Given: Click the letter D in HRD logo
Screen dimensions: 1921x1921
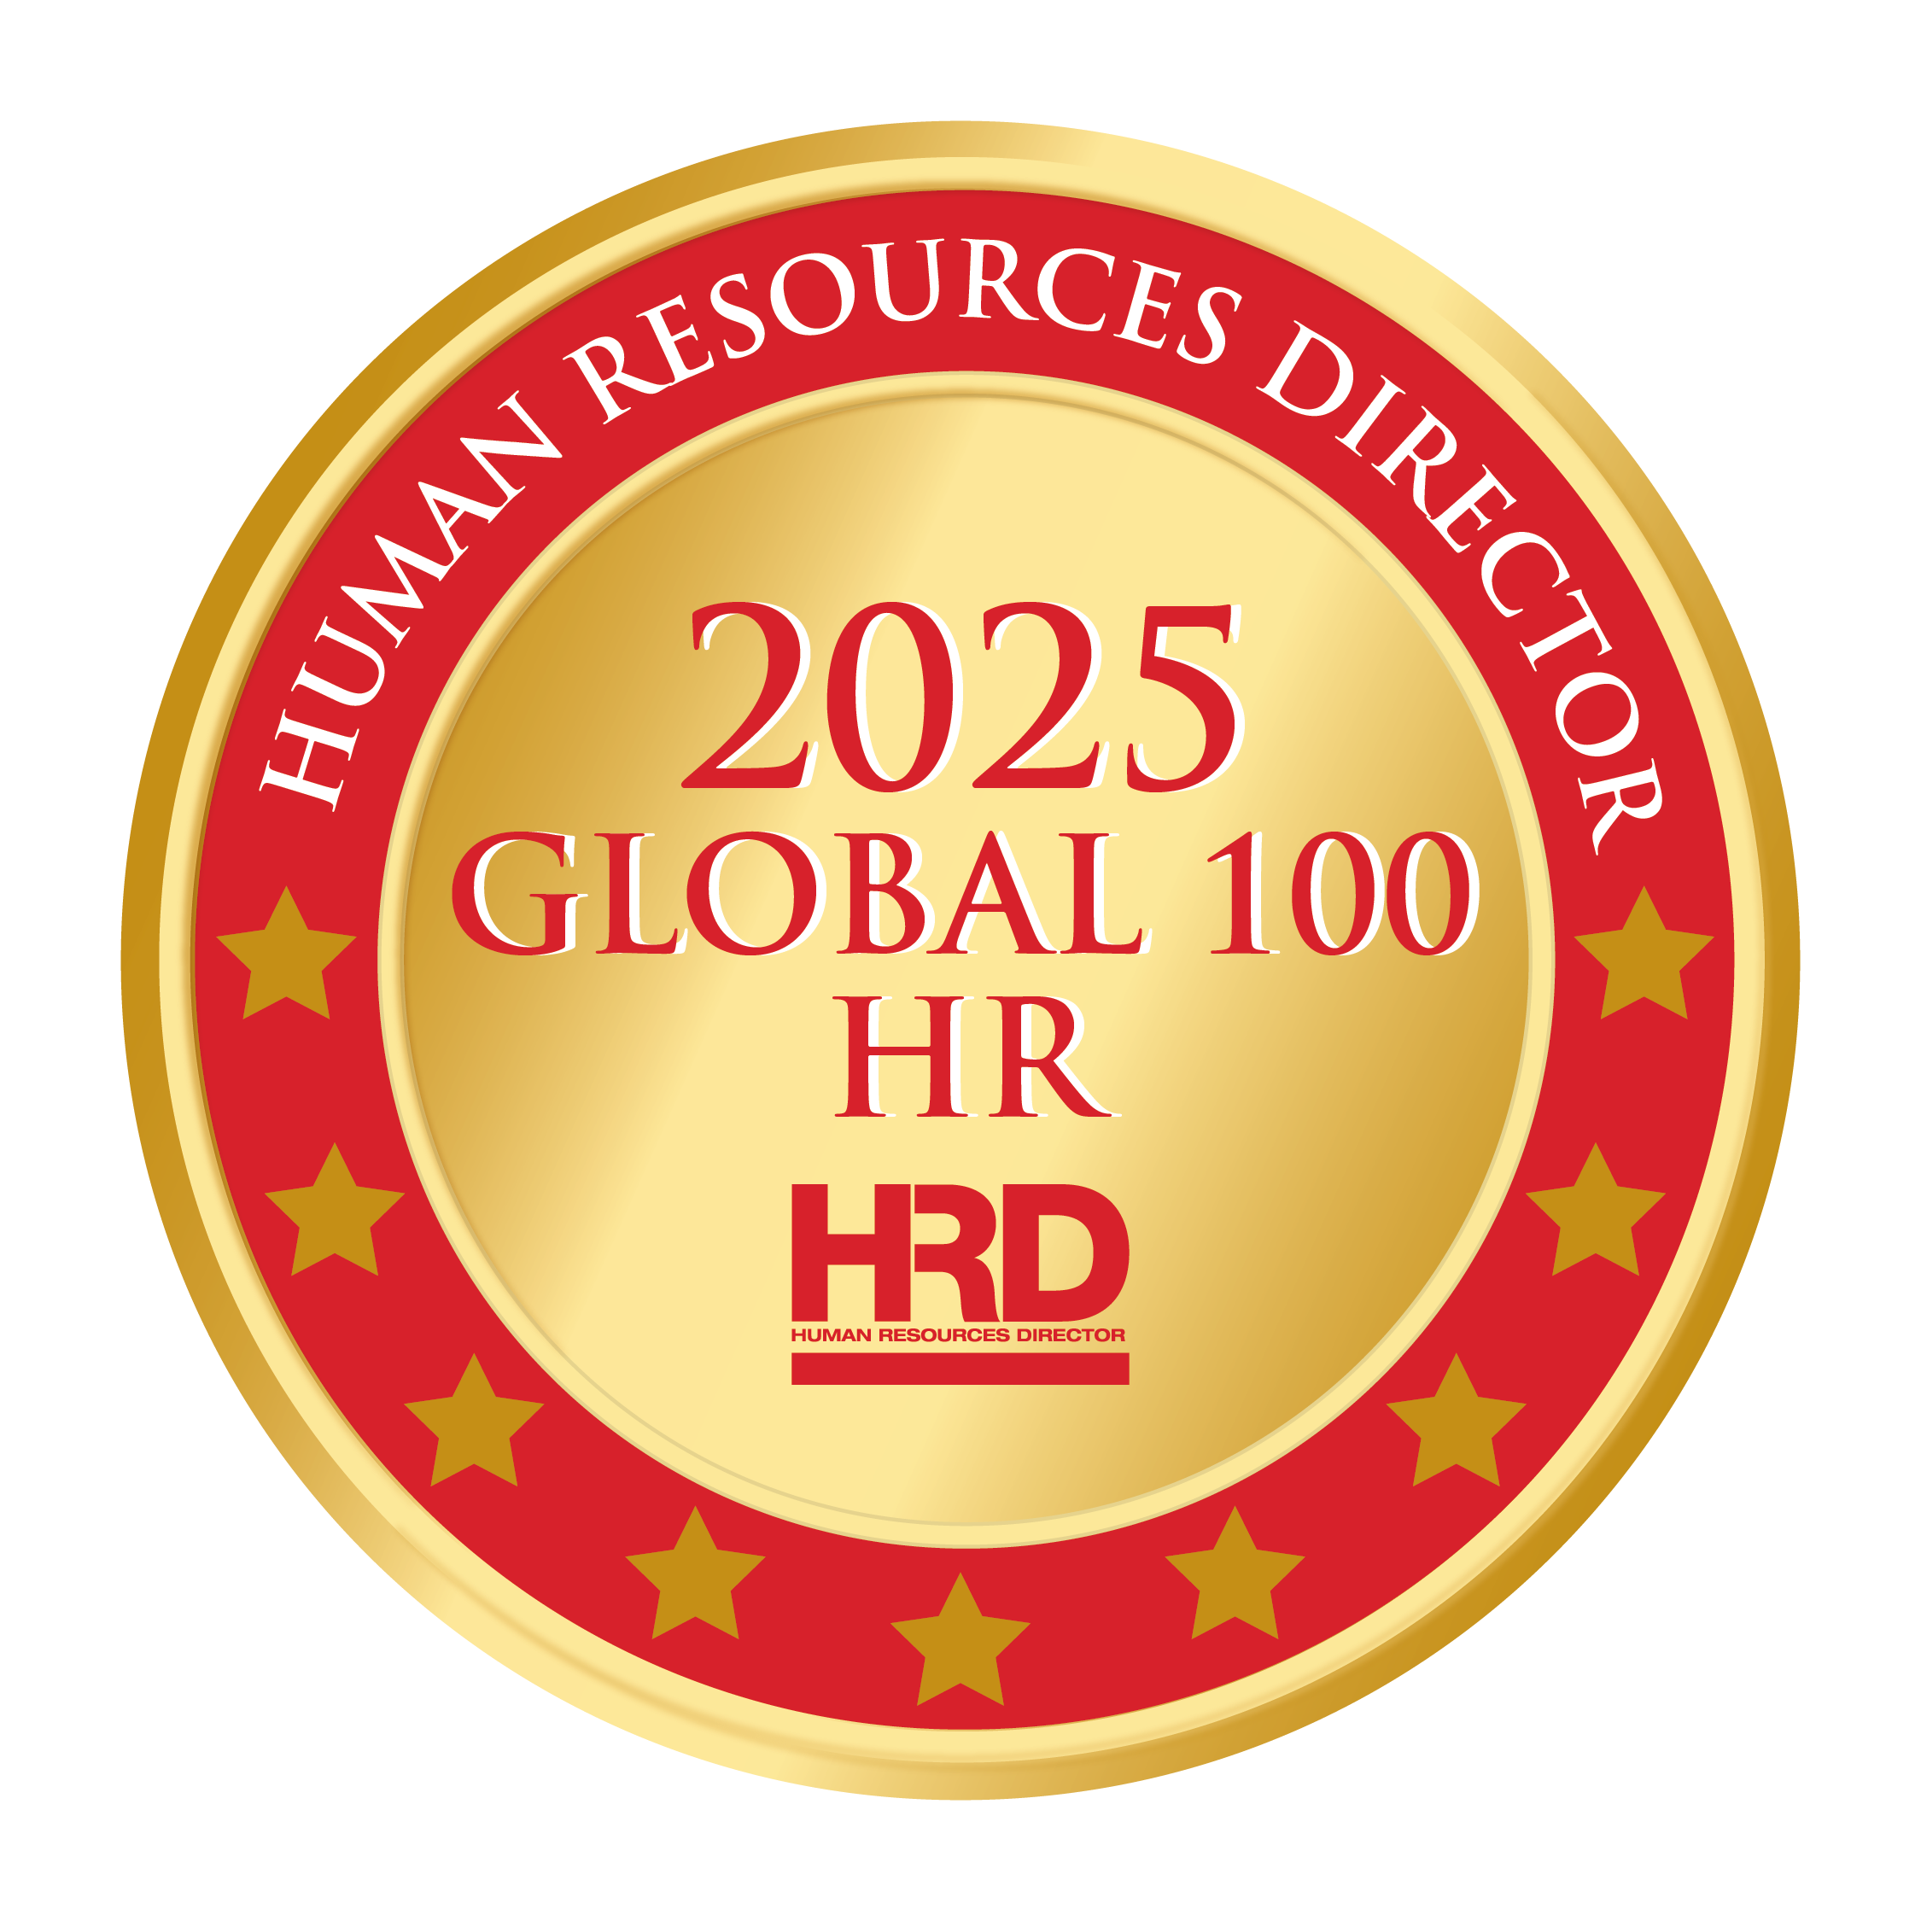Looking at the screenshot, I should click(x=1069, y=1252).
